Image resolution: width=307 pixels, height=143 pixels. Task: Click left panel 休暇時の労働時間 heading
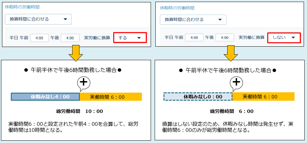click(22, 7)
